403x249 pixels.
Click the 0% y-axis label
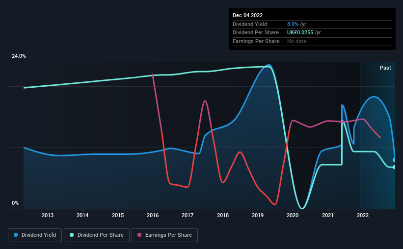pyautogui.click(x=15, y=203)
